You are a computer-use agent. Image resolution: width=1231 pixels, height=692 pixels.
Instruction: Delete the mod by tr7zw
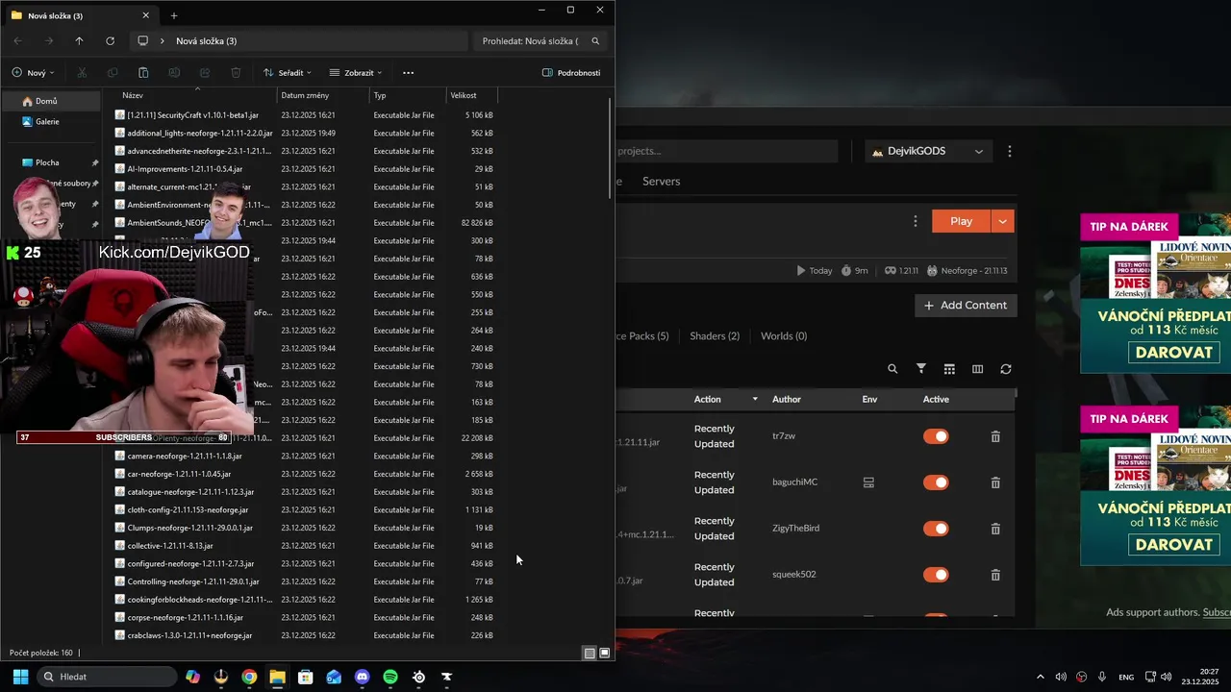click(x=995, y=436)
